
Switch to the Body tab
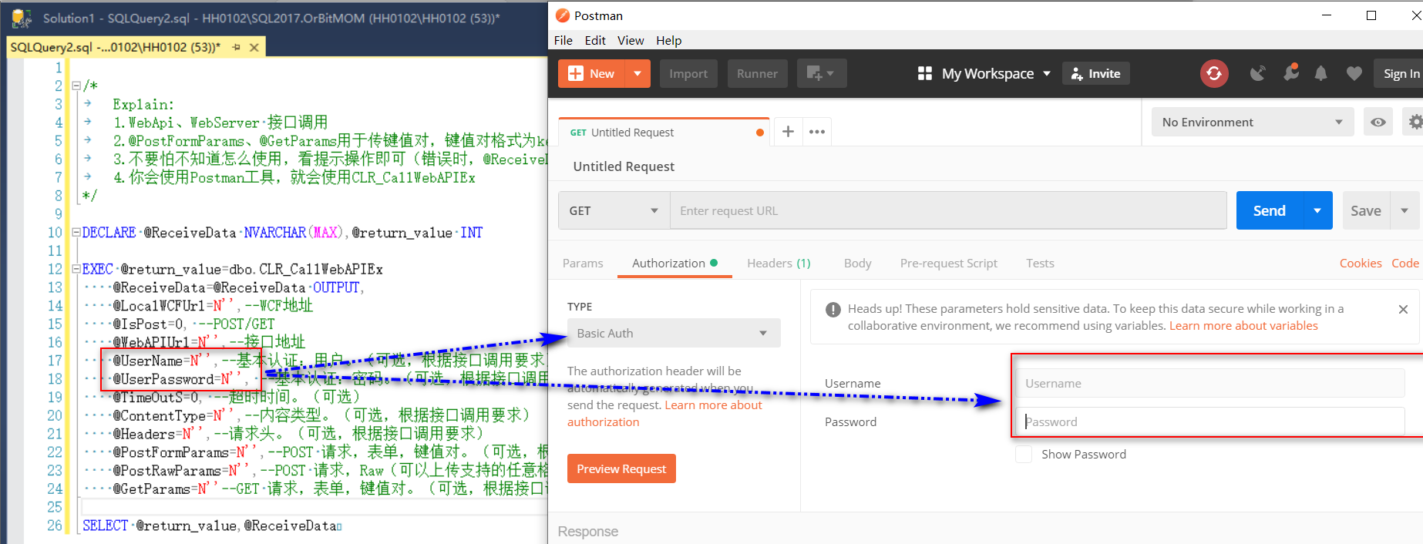coord(857,264)
